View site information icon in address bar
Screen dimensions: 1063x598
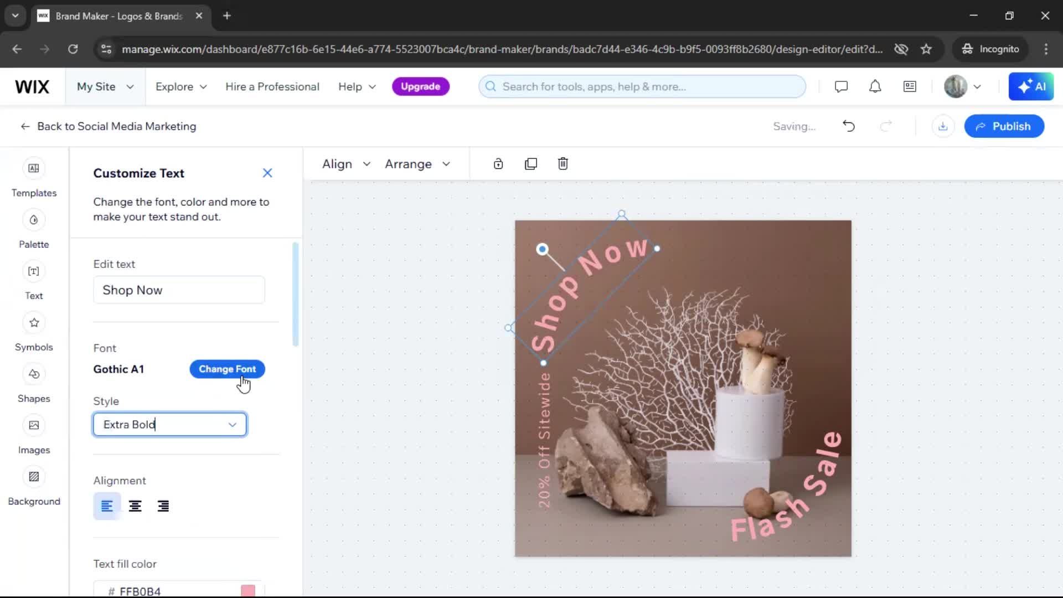[x=106, y=49]
